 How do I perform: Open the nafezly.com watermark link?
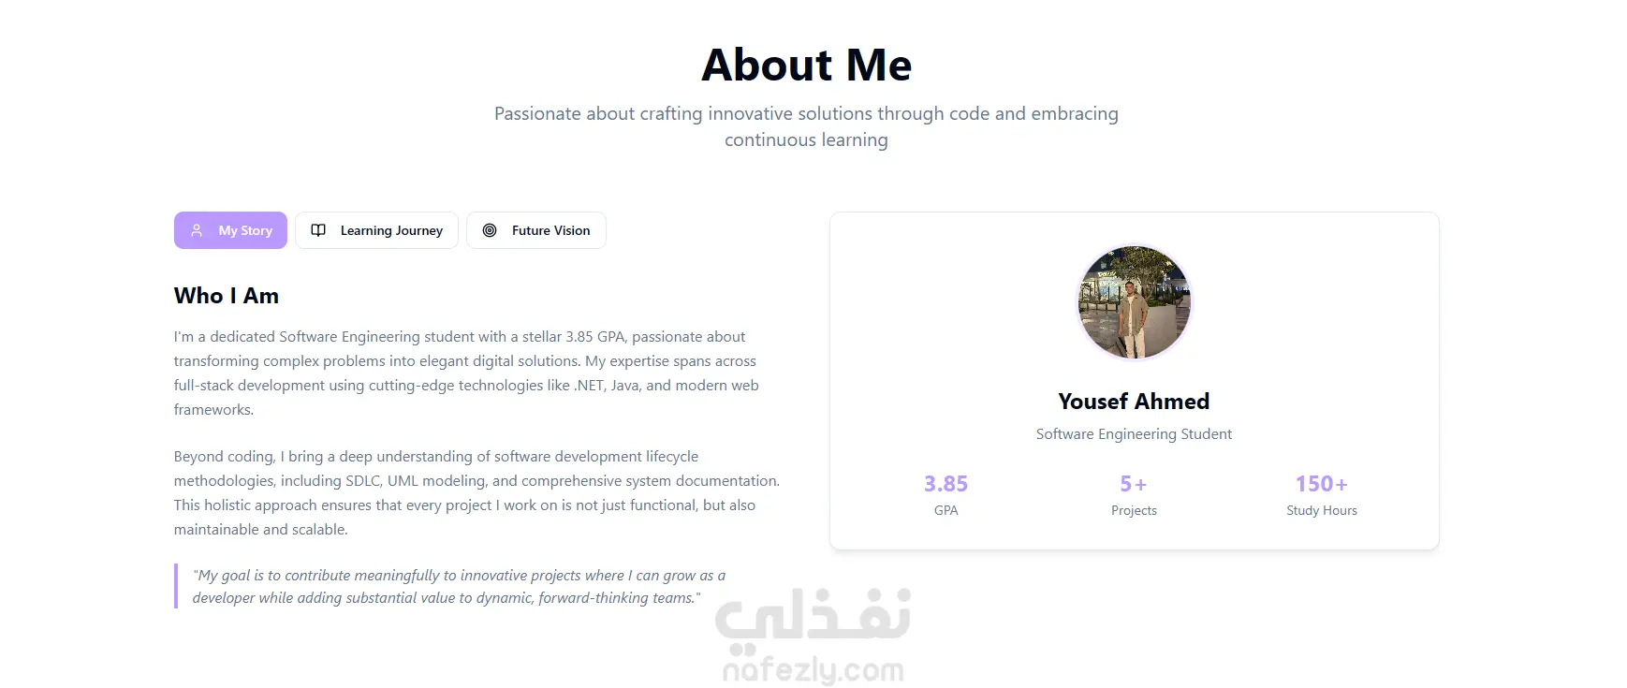(813, 670)
